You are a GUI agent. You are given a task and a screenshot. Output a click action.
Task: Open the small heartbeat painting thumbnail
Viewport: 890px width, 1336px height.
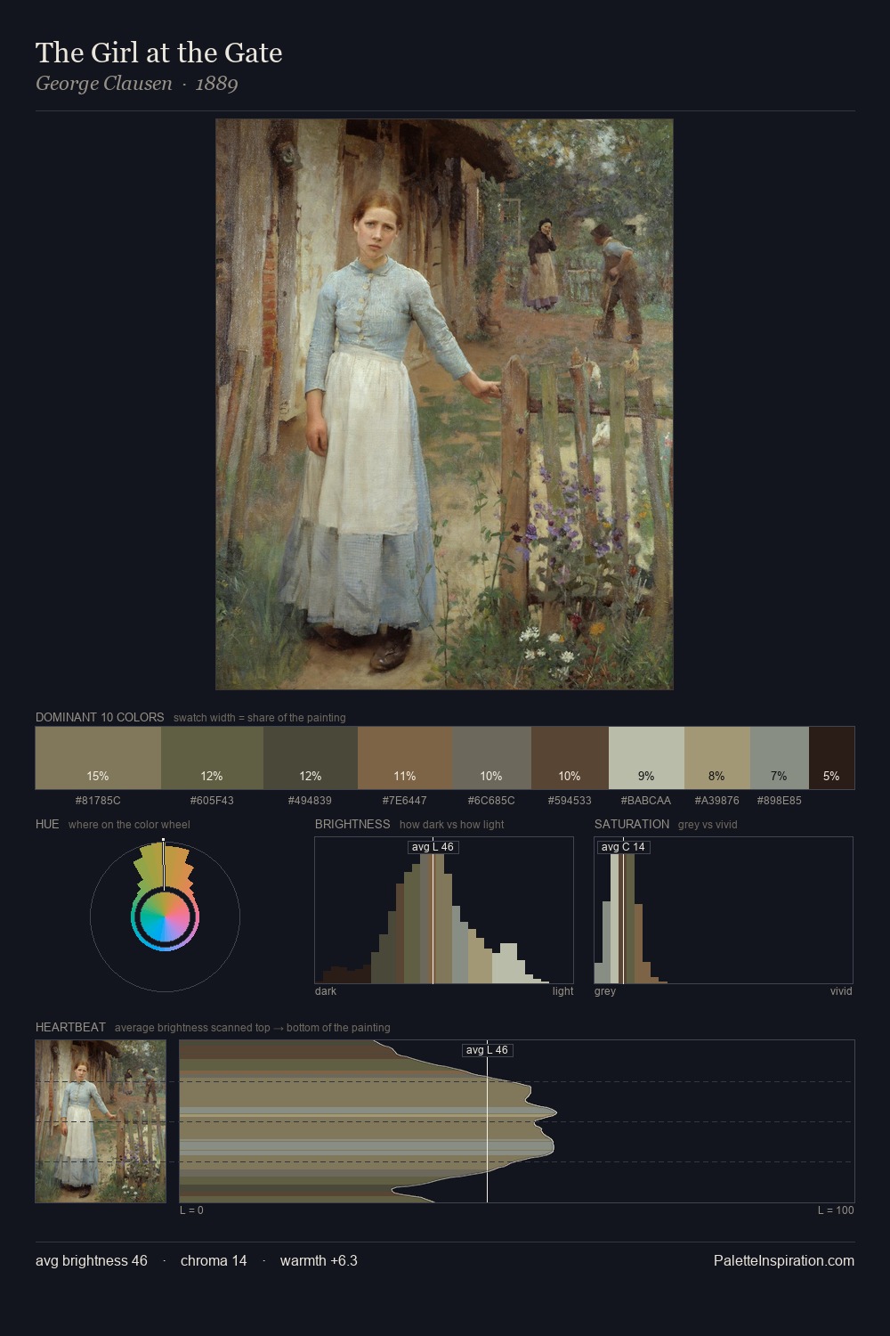pos(101,1121)
